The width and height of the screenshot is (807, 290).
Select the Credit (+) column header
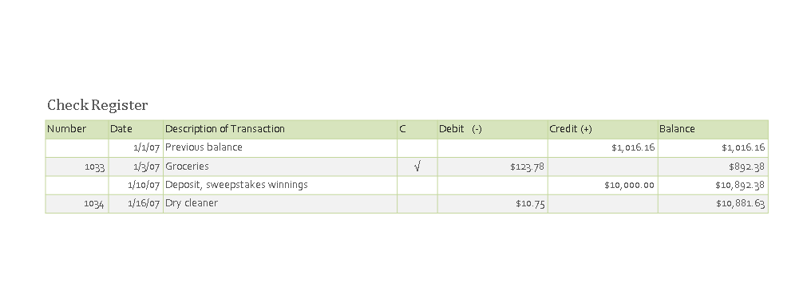coord(603,129)
